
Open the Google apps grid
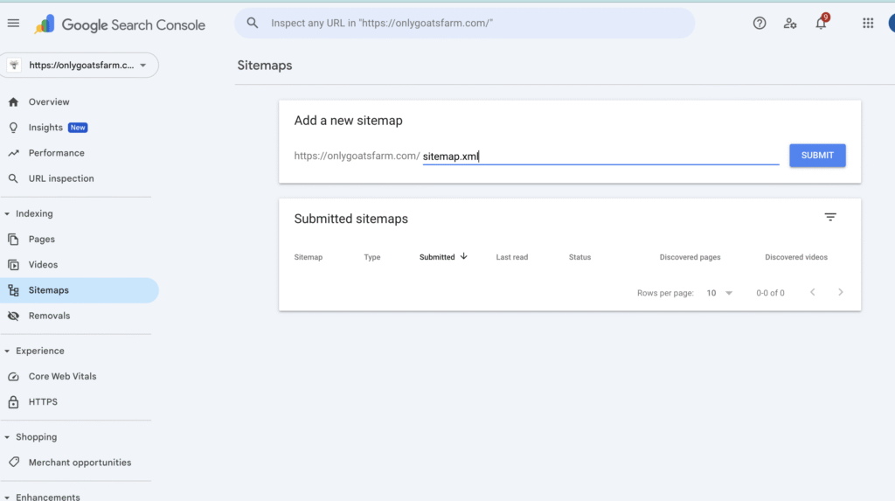click(x=868, y=24)
